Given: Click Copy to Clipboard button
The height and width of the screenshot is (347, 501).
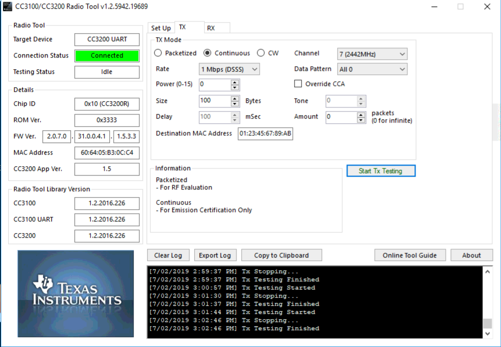Looking at the screenshot, I should click(281, 255).
